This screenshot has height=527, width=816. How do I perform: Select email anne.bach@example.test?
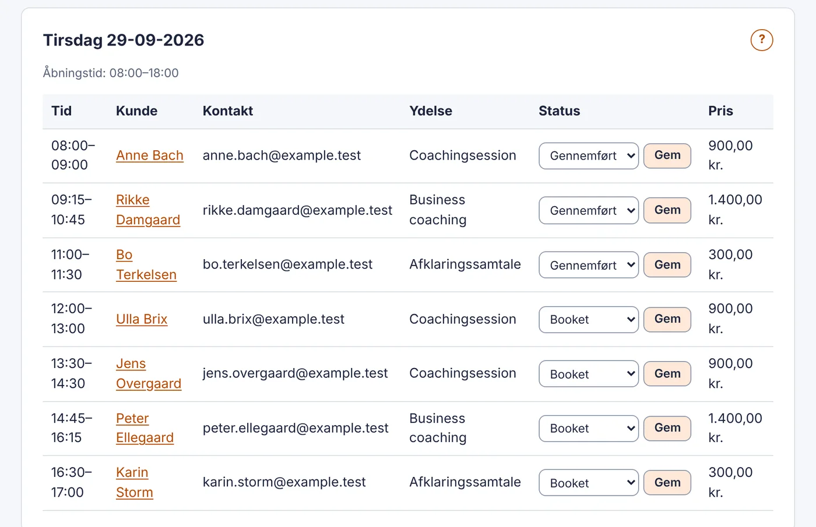282,155
